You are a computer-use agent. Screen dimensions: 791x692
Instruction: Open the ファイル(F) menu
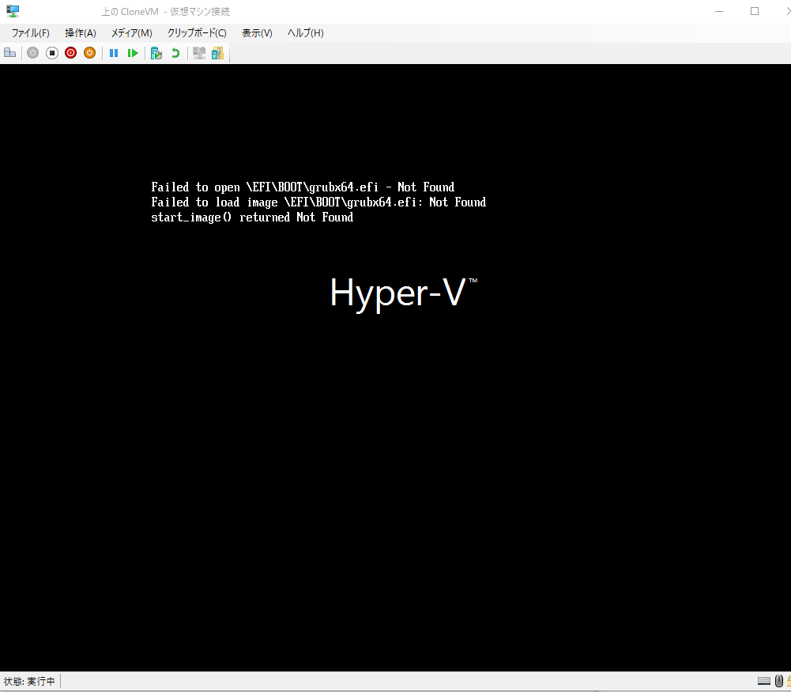[x=29, y=32]
